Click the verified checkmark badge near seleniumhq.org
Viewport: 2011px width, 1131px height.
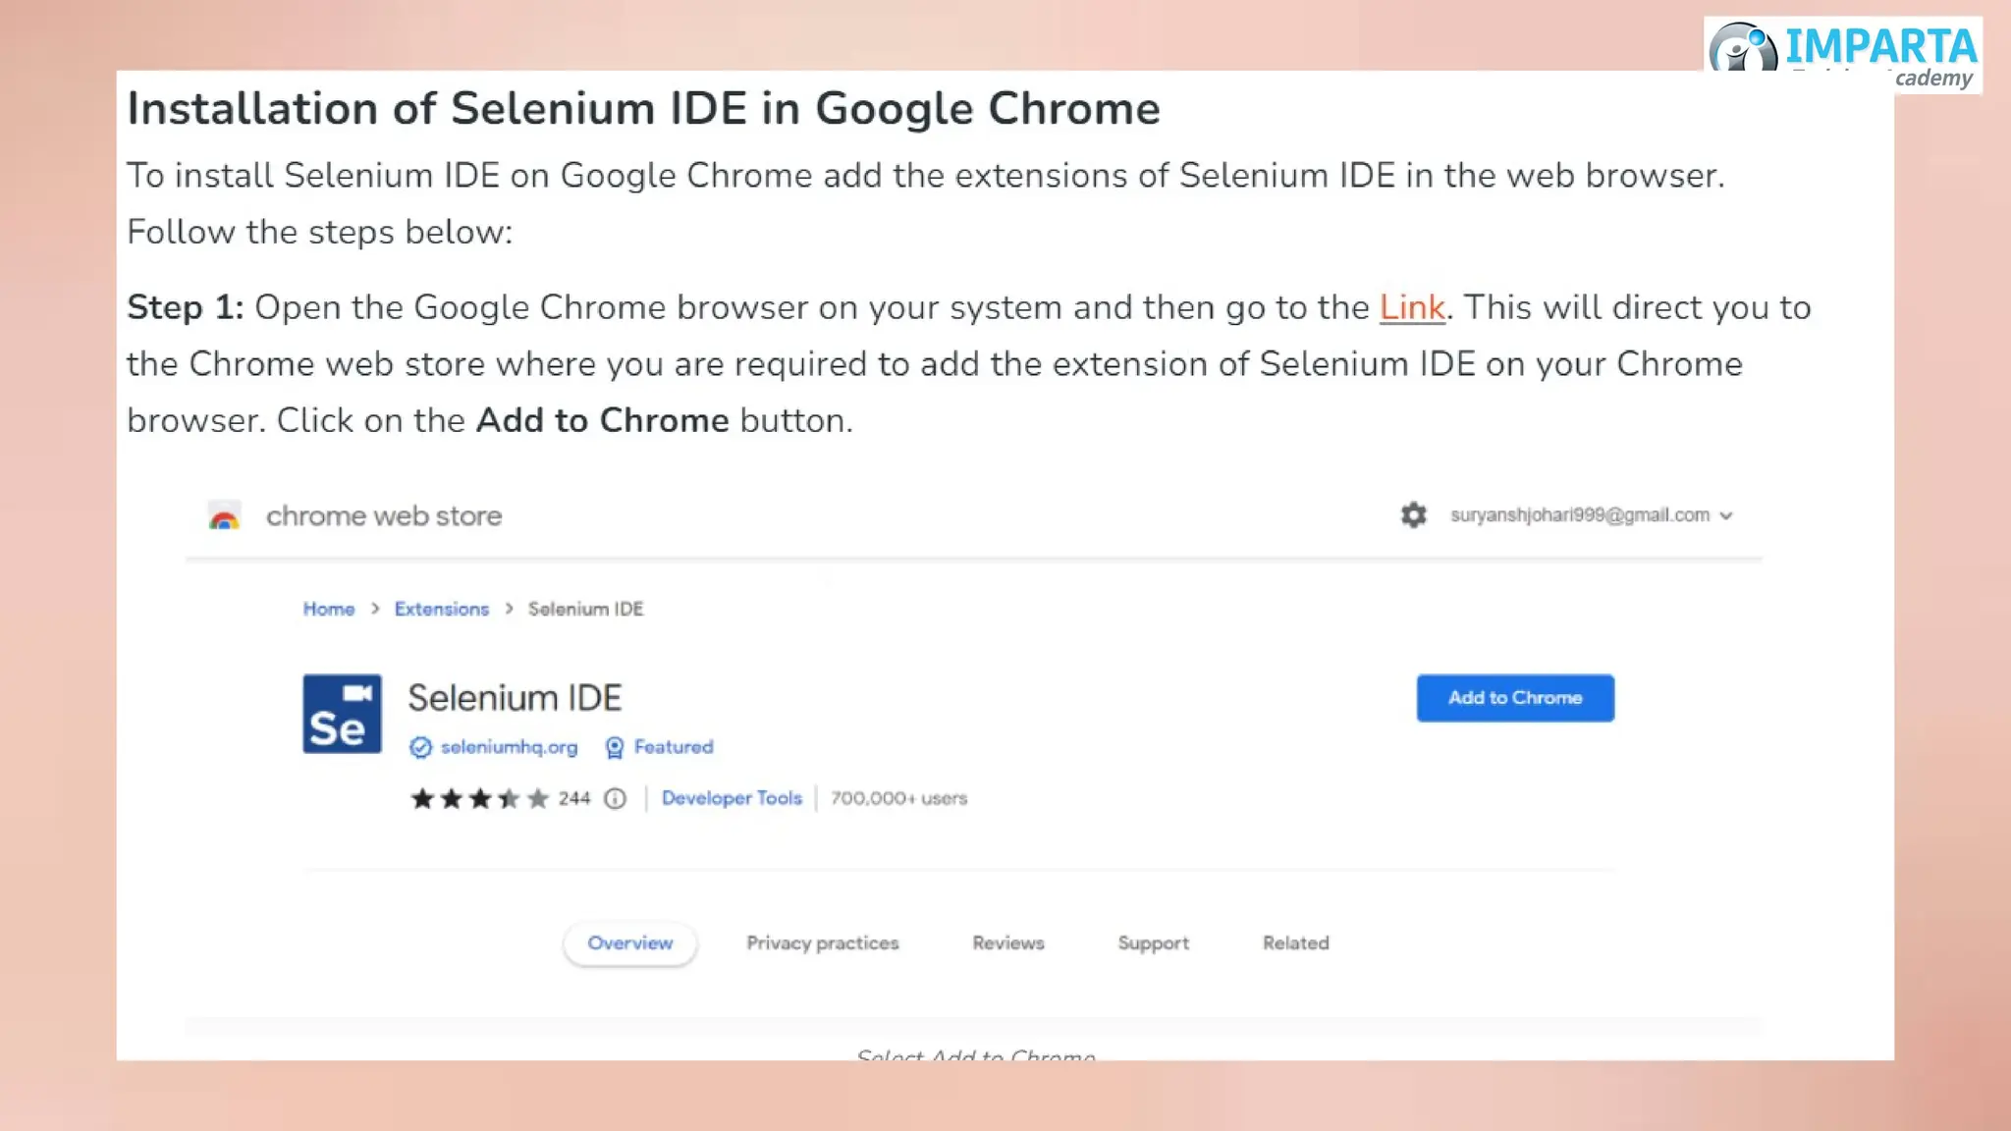[x=420, y=748]
